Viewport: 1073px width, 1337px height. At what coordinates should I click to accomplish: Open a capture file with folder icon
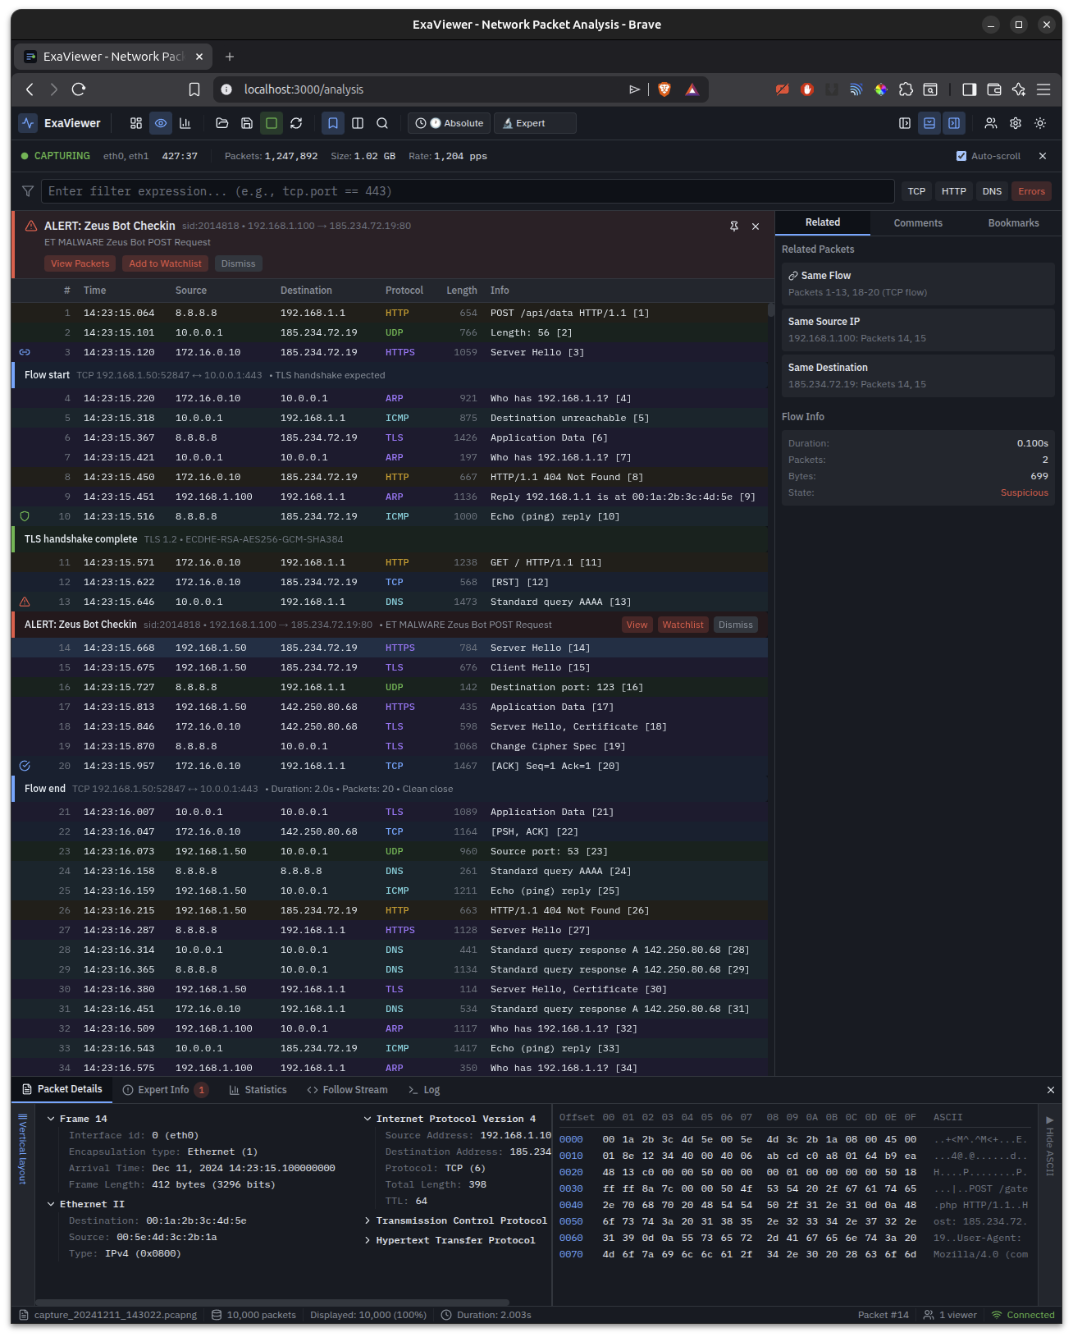point(222,123)
